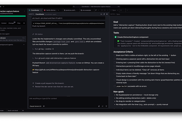Screen dimensions: 182x121
Task: Open the 'touch .env.local' terminal tab
Action: tap(13, 111)
